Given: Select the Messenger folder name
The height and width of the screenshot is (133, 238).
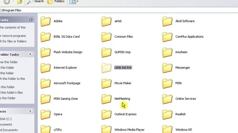Looking at the screenshot, I should pyautogui.click(x=183, y=68).
